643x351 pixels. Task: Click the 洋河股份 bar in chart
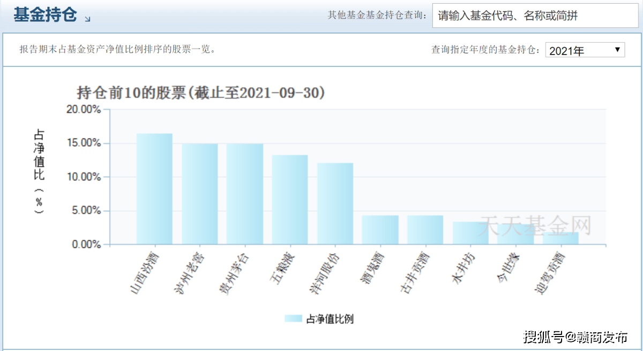[335, 204]
